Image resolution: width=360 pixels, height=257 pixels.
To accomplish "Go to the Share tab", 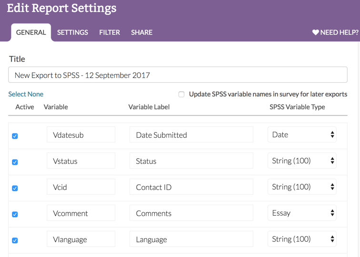I will click(141, 32).
